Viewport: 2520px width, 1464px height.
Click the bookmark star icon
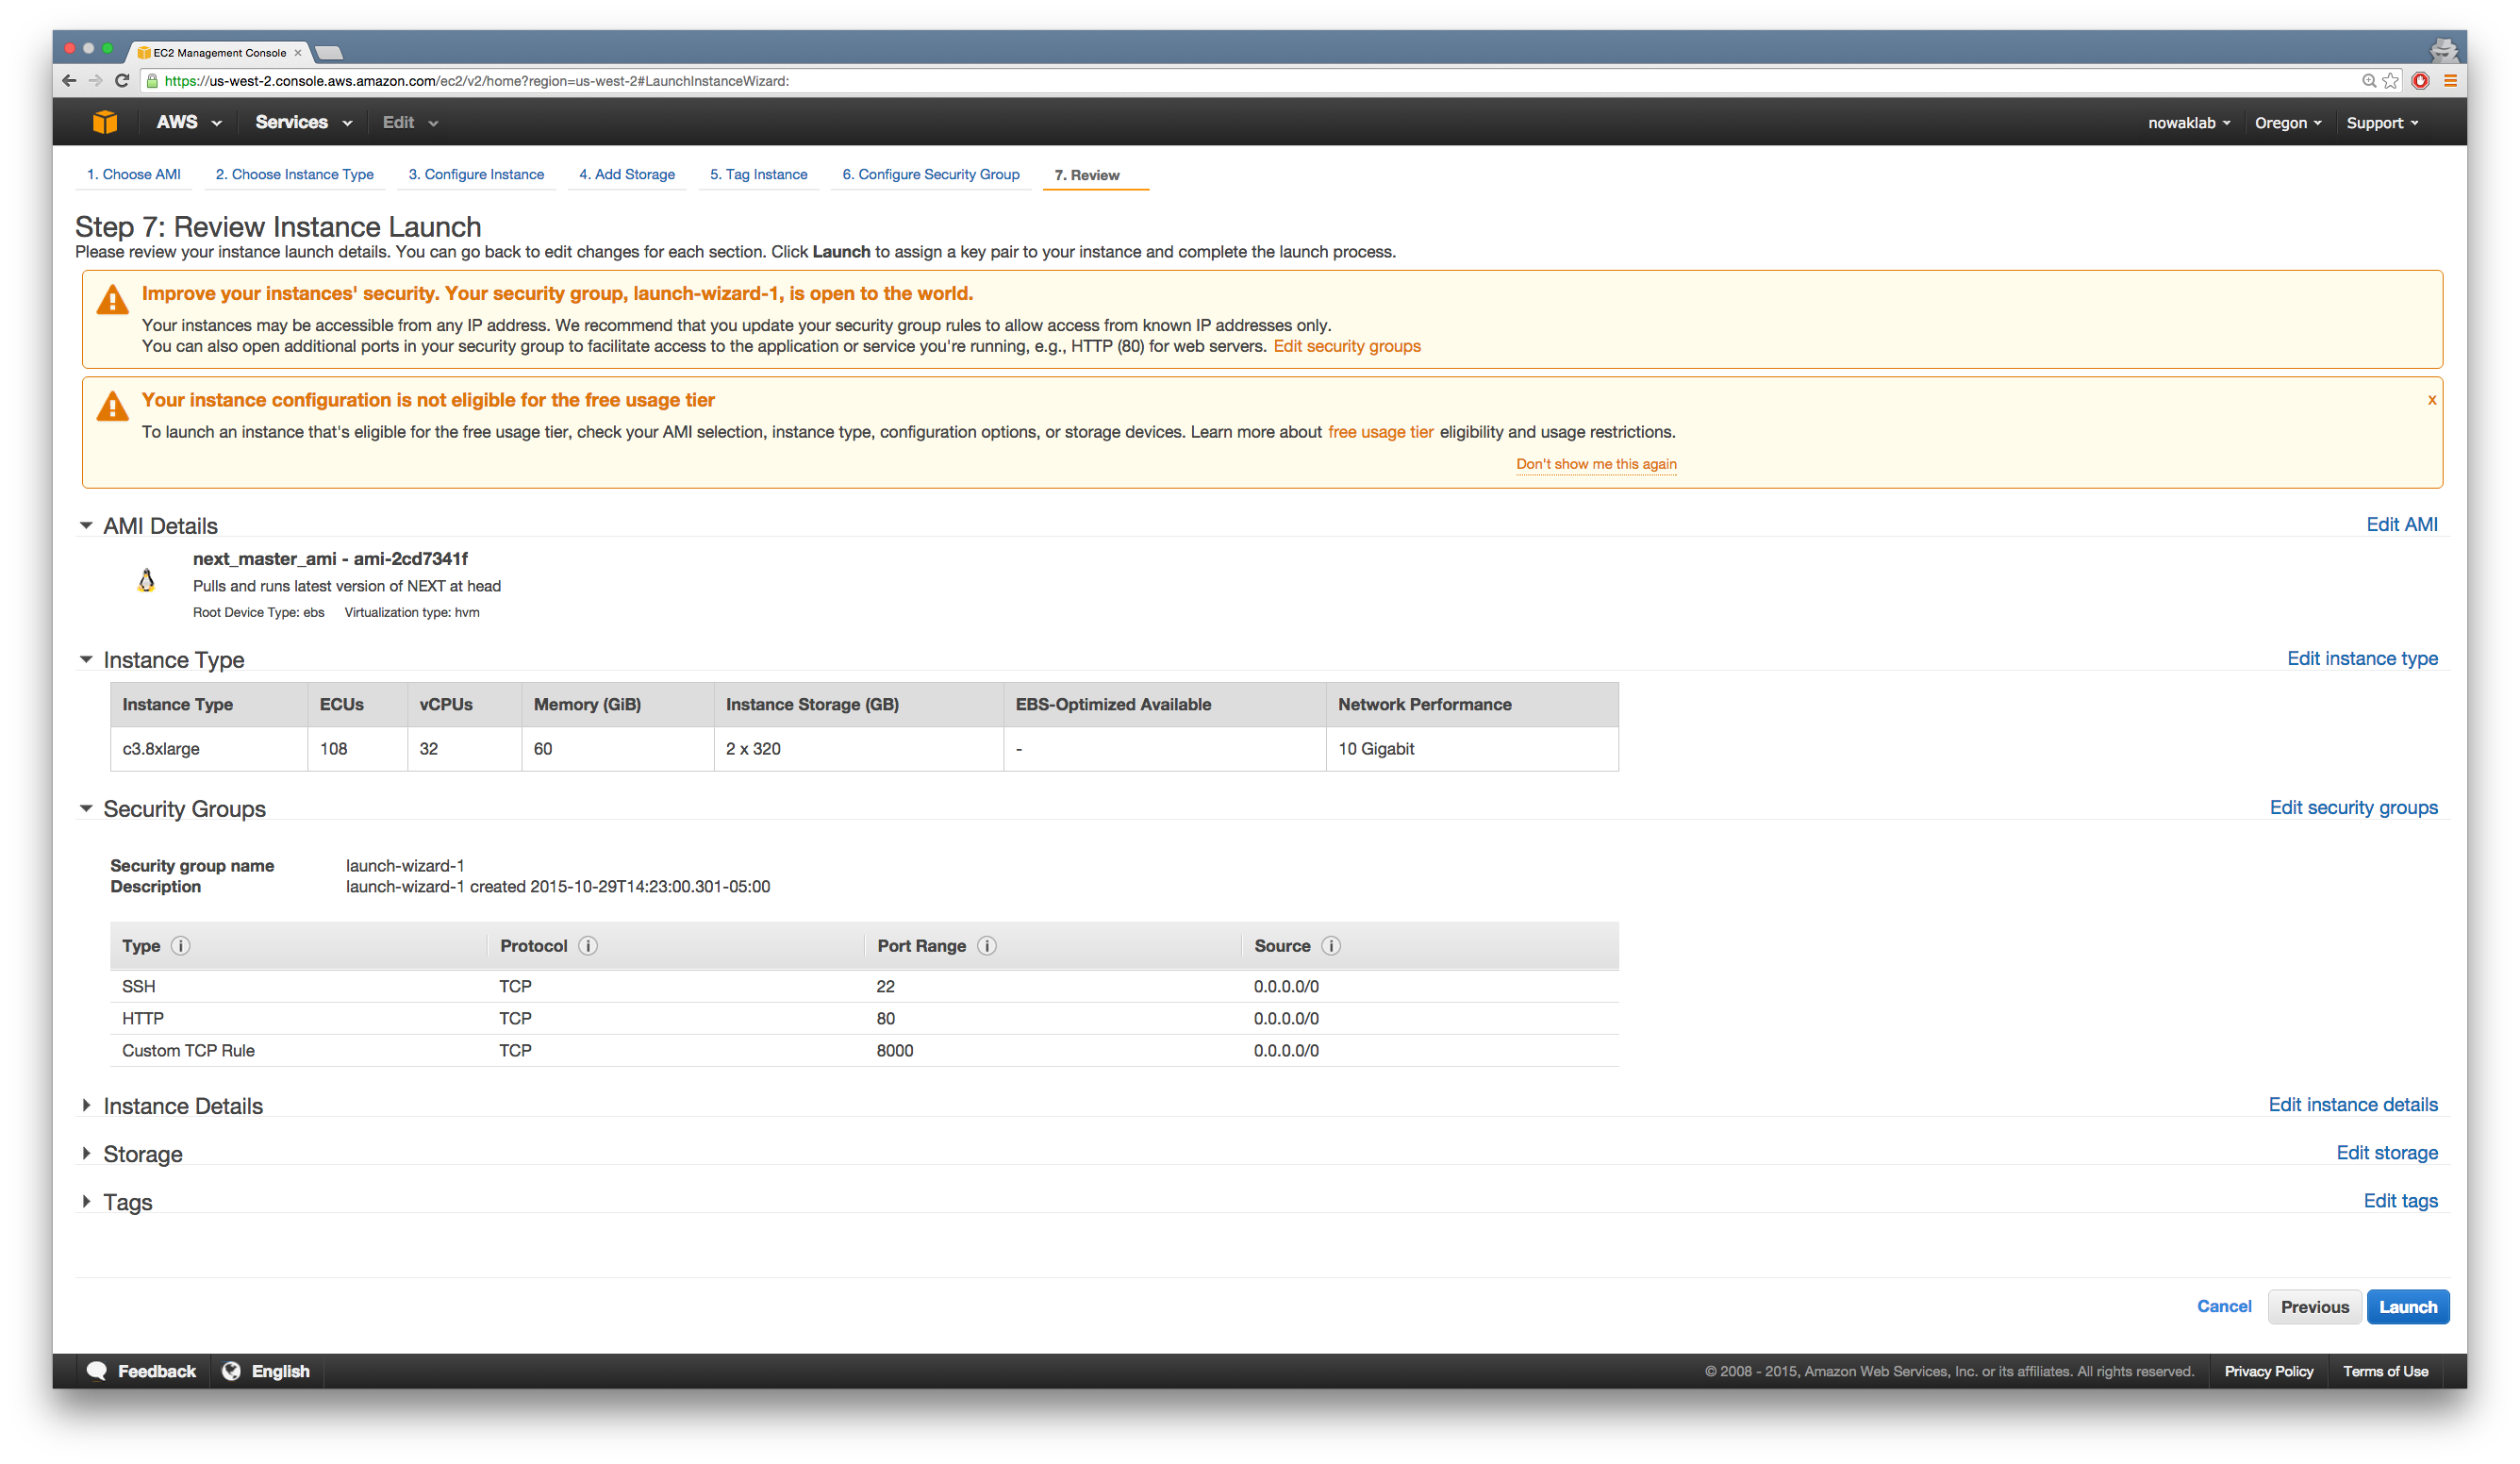tap(2390, 81)
